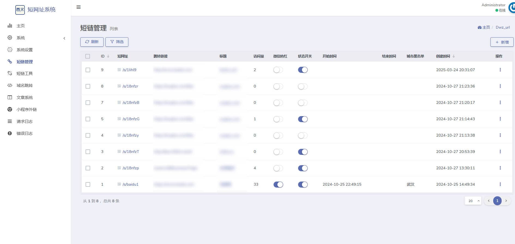
Task: Click the 刷新 refresh button
Action: click(92, 42)
